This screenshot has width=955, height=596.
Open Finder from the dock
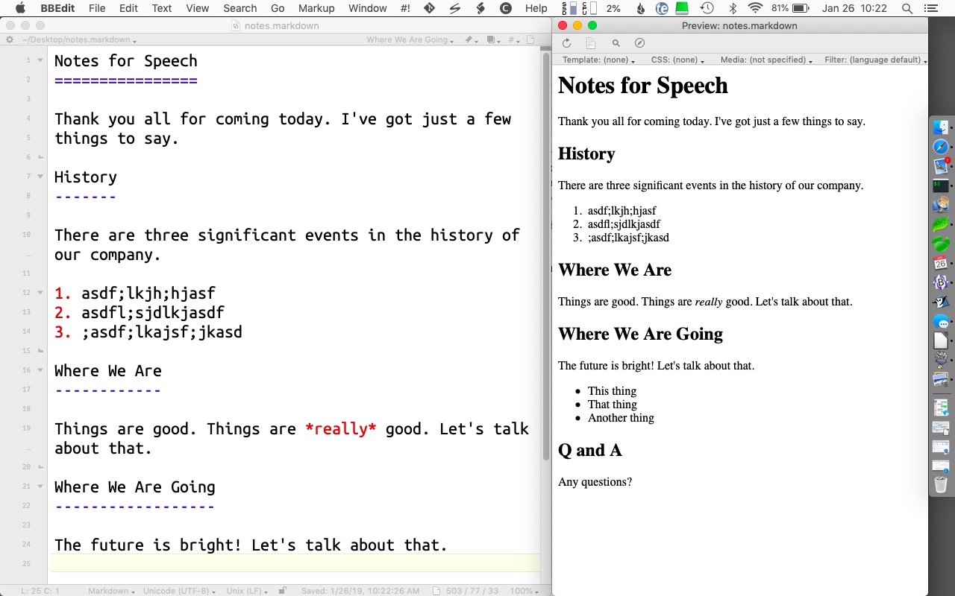point(941,127)
